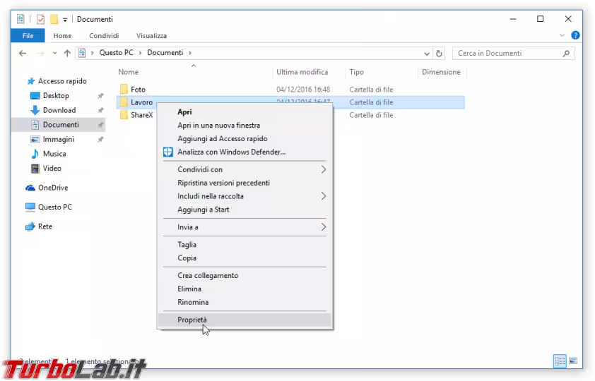Image resolution: width=595 pixels, height=381 pixels.
Task: Switch to details view button
Action: pos(560,361)
